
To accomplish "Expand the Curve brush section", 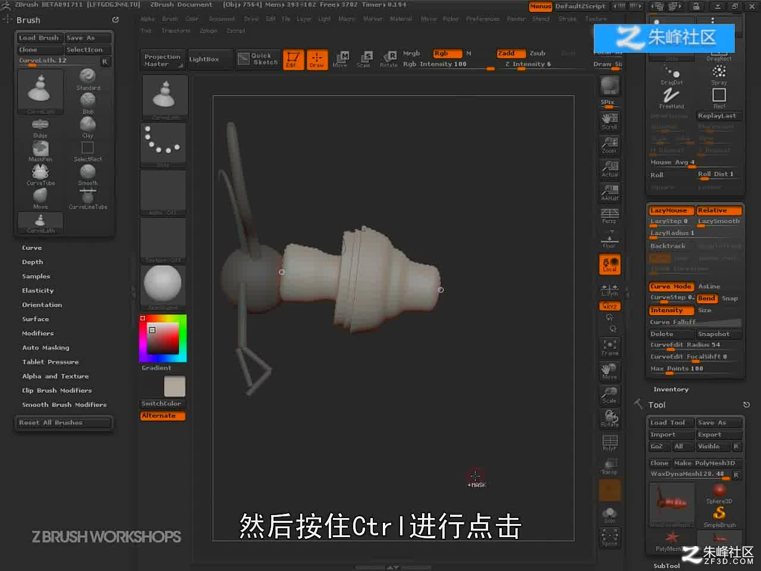I will pos(32,248).
